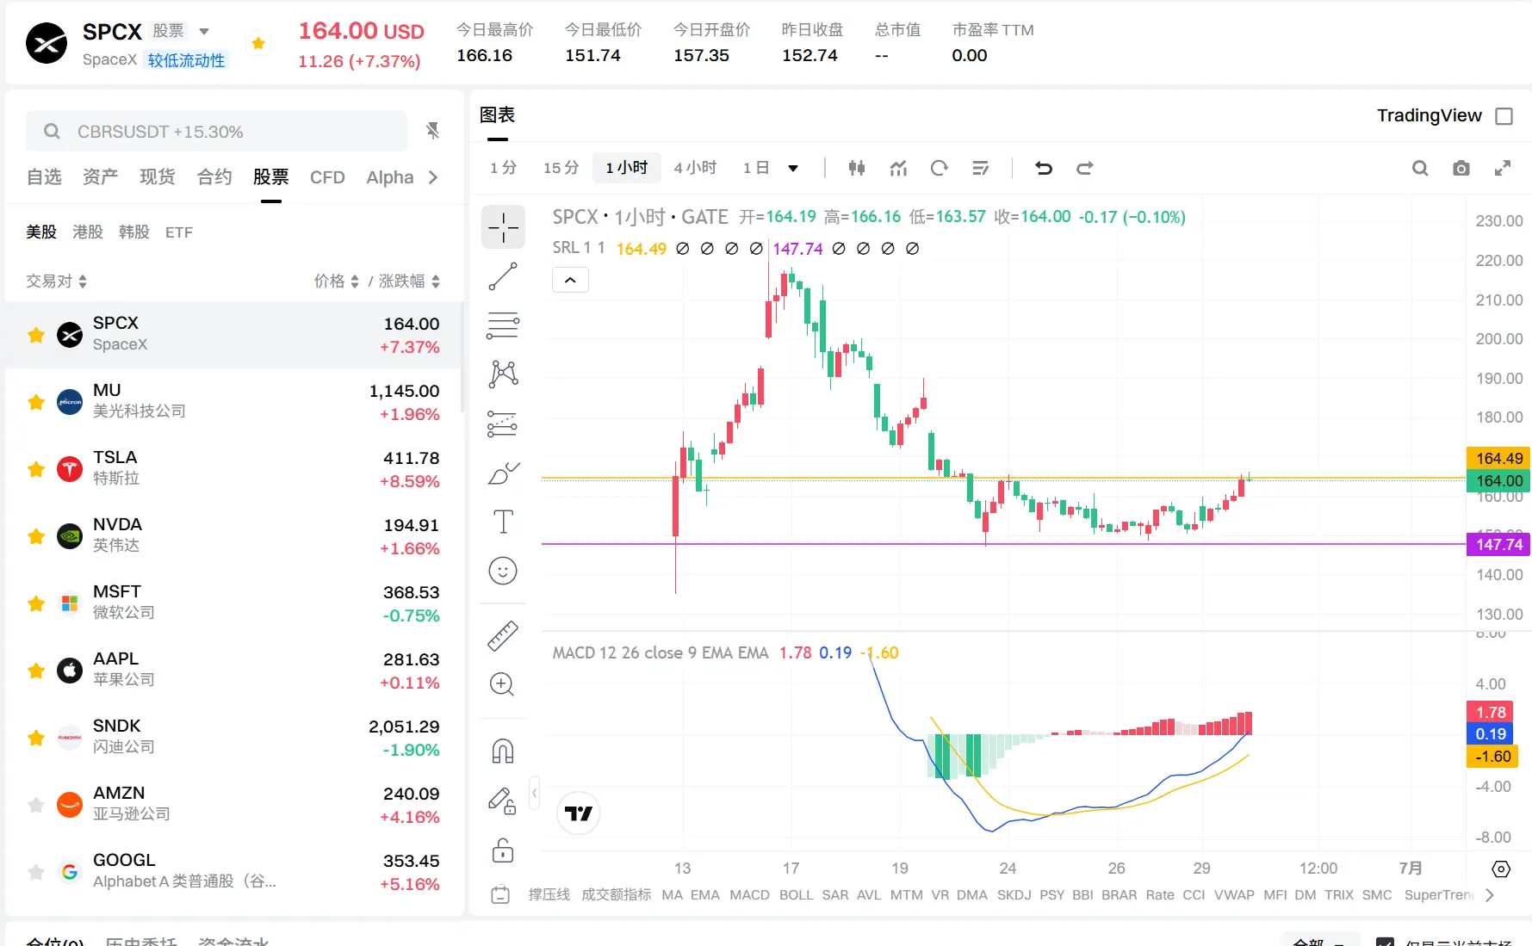Unfavorite SPCX using the header star
This screenshot has height=946, width=1532.
click(257, 43)
